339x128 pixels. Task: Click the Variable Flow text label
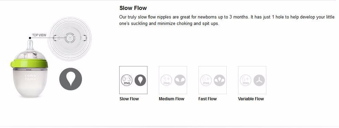251,99
